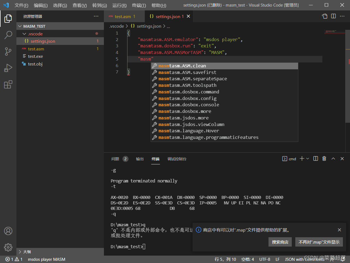Image resolution: width=350 pixels, height=263 pixels.
Task: Switch to the 输出 panel tab
Action: [x=140, y=159]
